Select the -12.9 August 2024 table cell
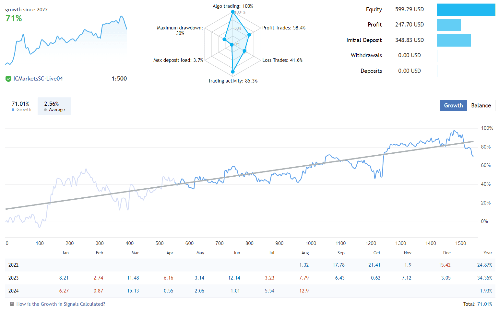The image size is (499, 309). (x=303, y=291)
